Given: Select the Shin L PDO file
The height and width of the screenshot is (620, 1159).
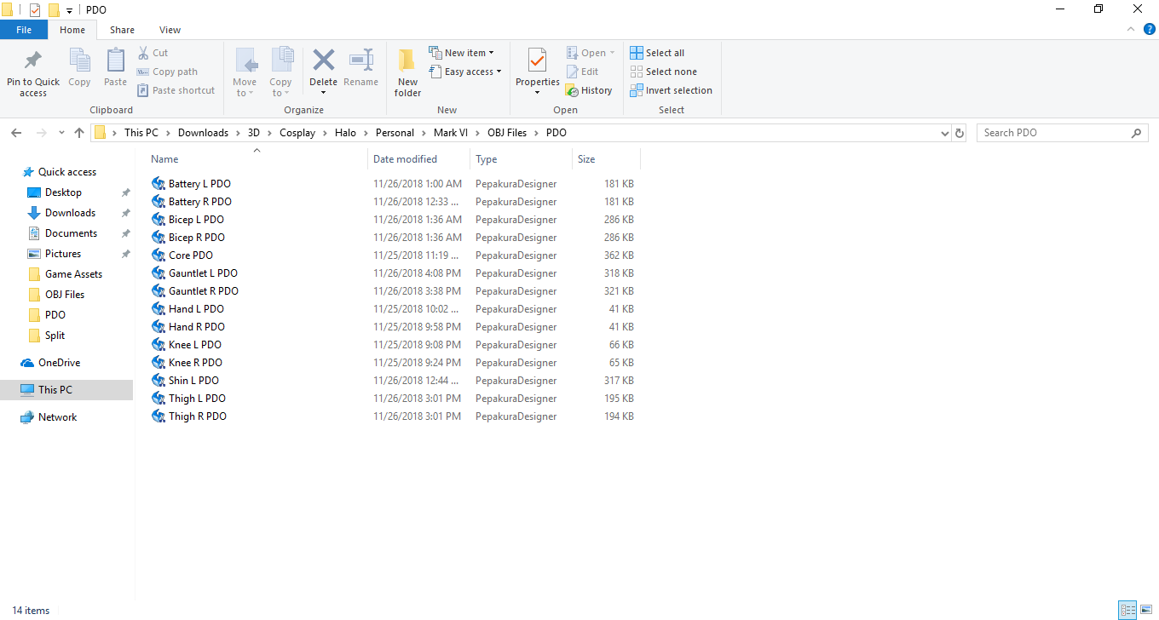Looking at the screenshot, I should (185, 381).
